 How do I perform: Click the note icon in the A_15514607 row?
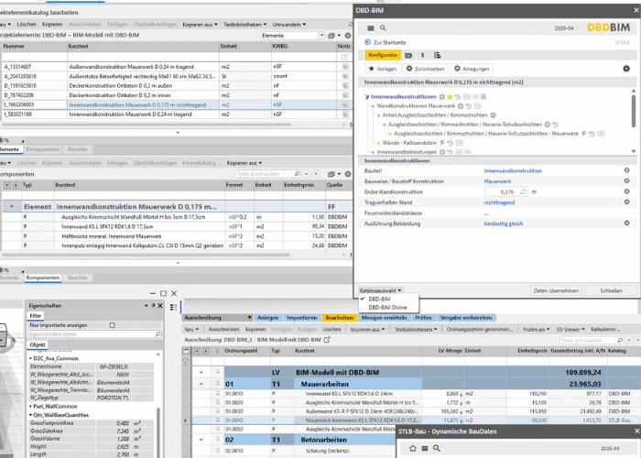(x=345, y=67)
